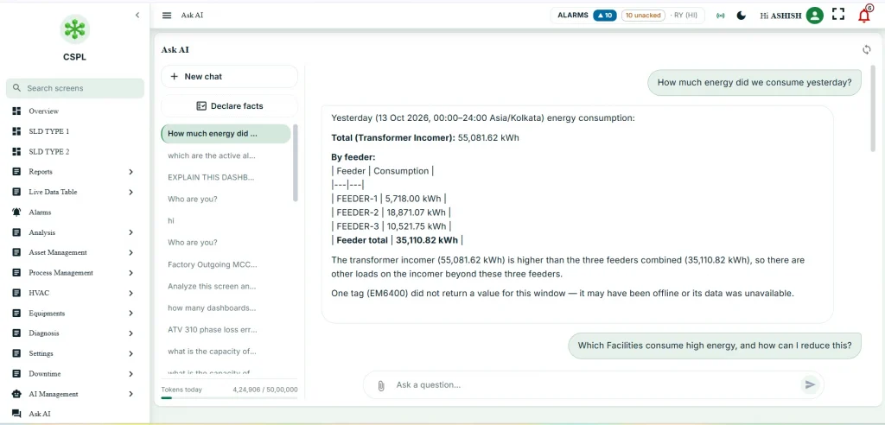
Task: Click the Tokens today progress bar
Action: [229, 398]
